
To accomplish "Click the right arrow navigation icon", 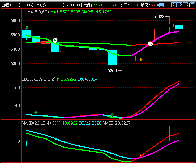I will coord(180,5).
